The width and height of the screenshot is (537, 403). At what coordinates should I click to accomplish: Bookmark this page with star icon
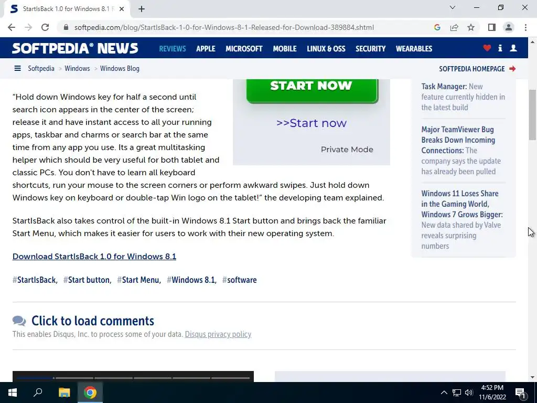(471, 27)
